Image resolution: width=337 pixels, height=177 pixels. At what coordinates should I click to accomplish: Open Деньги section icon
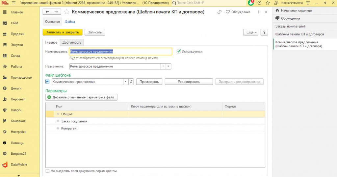tap(5, 88)
